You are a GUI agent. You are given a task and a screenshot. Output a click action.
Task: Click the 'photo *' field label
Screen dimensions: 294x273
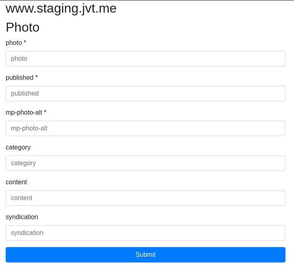16,43
